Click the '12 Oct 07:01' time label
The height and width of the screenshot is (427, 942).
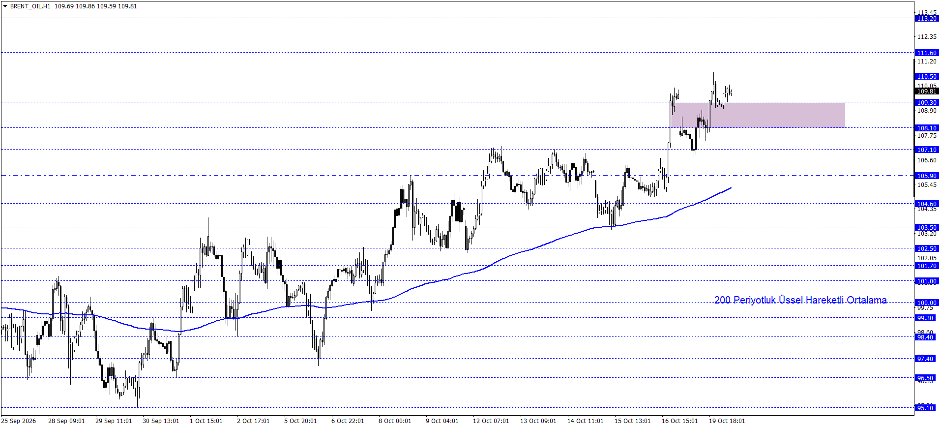coord(491,421)
